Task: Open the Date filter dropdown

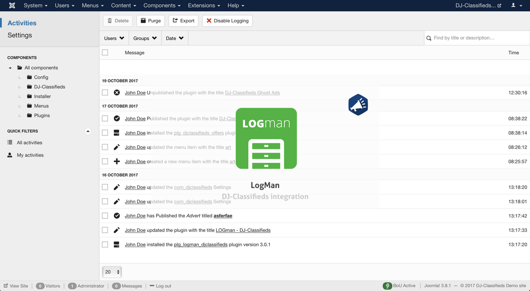Action: tap(175, 38)
